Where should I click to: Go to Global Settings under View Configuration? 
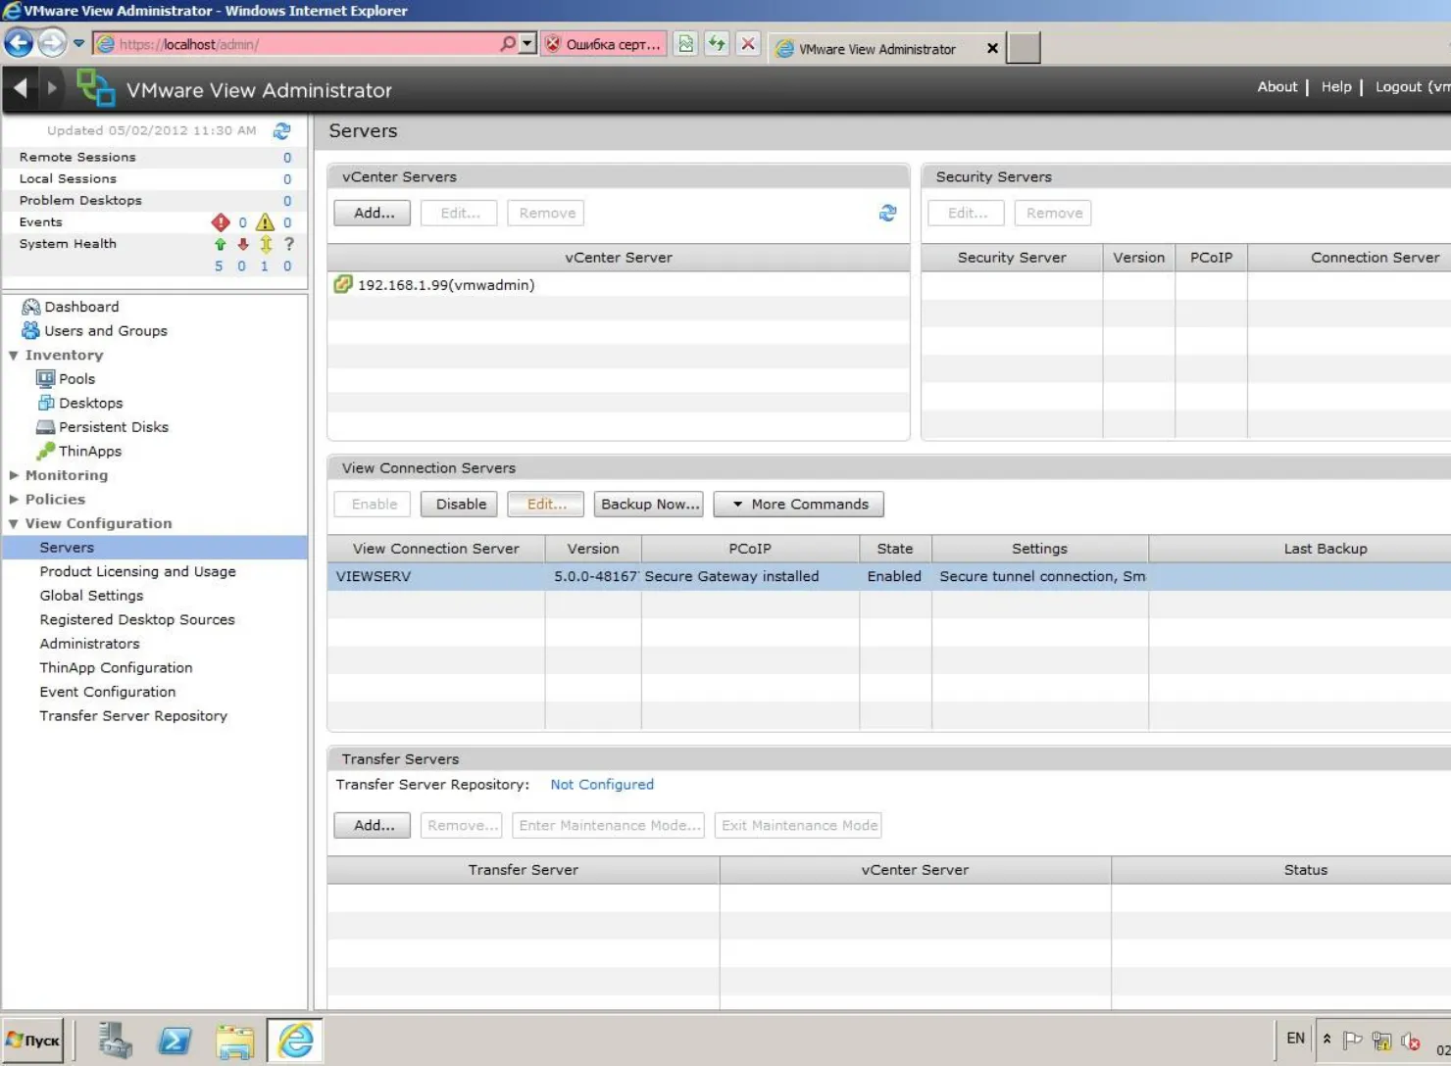pos(91,596)
